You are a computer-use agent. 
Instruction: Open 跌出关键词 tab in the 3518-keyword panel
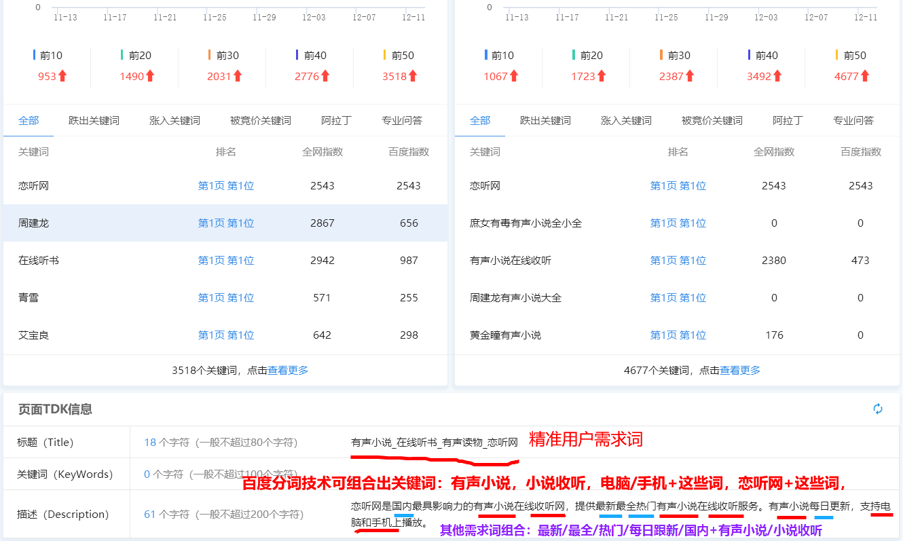(x=94, y=121)
